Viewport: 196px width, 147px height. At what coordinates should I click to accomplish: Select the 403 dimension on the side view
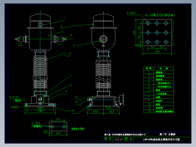click(112, 112)
